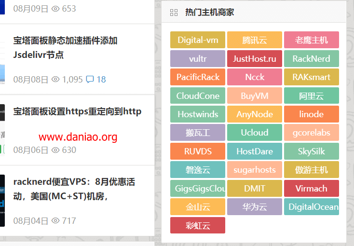Open the 彩虹云 tag

pos(198,225)
